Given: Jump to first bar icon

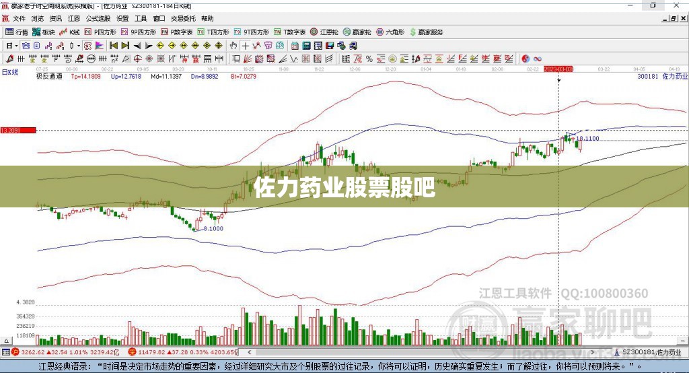Looking at the screenshot, I should pos(113,46).
